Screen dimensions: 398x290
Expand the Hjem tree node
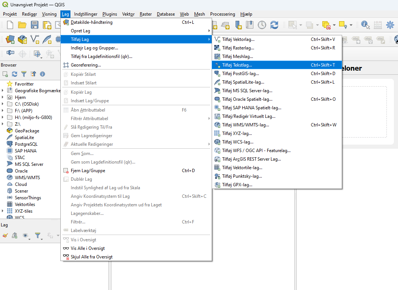pyautogui.click(x=3, y=97)
